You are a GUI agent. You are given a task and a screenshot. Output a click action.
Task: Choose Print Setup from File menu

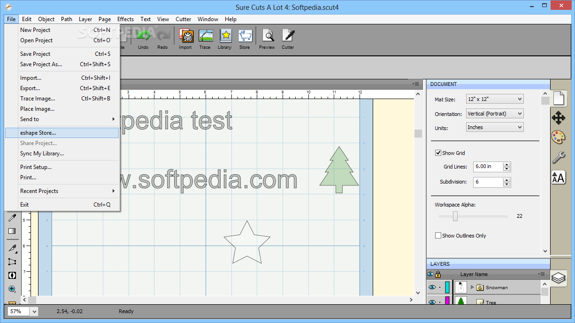click(x=62, y=167)
